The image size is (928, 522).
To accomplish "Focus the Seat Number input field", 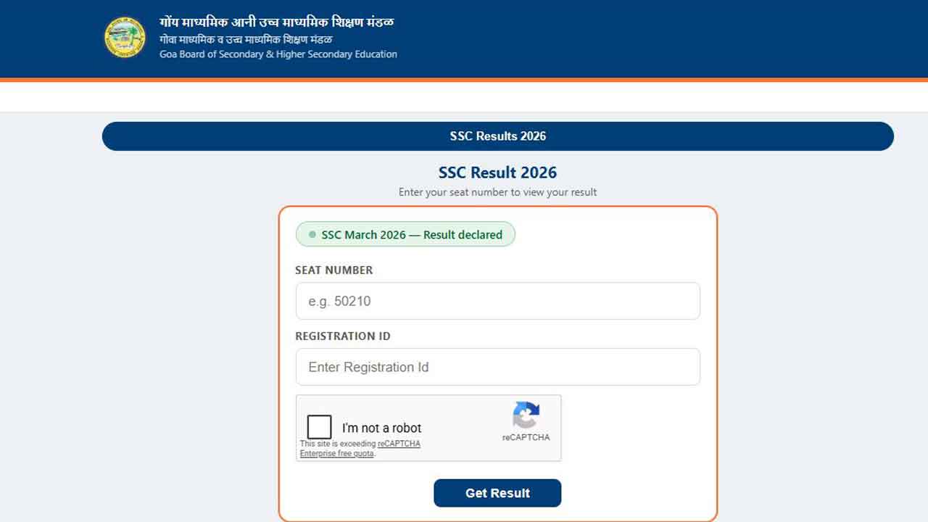I will point(497,301).
